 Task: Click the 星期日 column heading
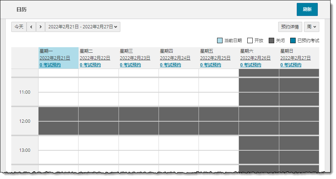pyautogui.click(x=287, y=51)
